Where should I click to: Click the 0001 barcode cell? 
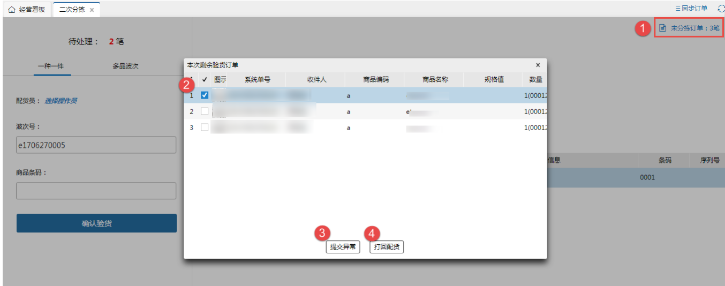tap(647, 177)
